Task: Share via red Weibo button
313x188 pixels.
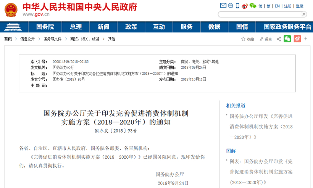Action: coord(297,39)
